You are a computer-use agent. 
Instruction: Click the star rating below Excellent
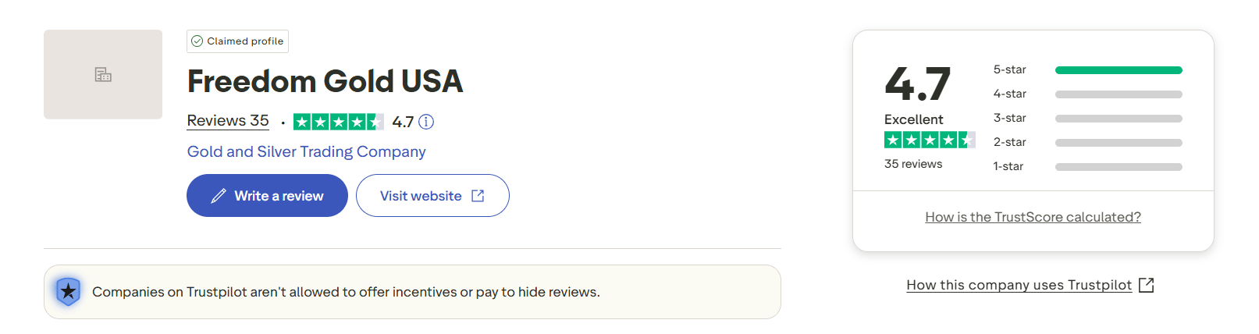pyautogui.click(x=929, y=140)
